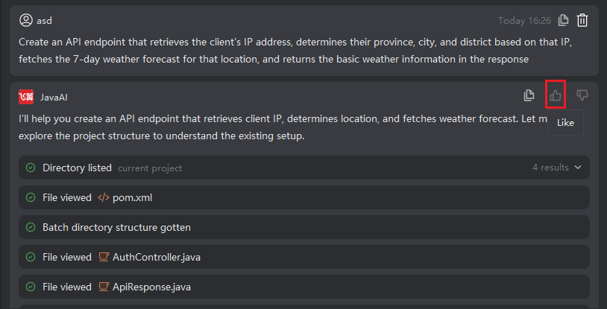
Task: Click the ApiResponse.java Java file icon
Action: (104, 287)
